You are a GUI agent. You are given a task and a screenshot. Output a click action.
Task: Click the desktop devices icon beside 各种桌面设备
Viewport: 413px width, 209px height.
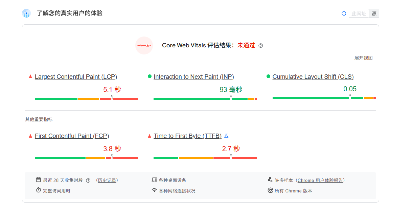click(154, 180)
